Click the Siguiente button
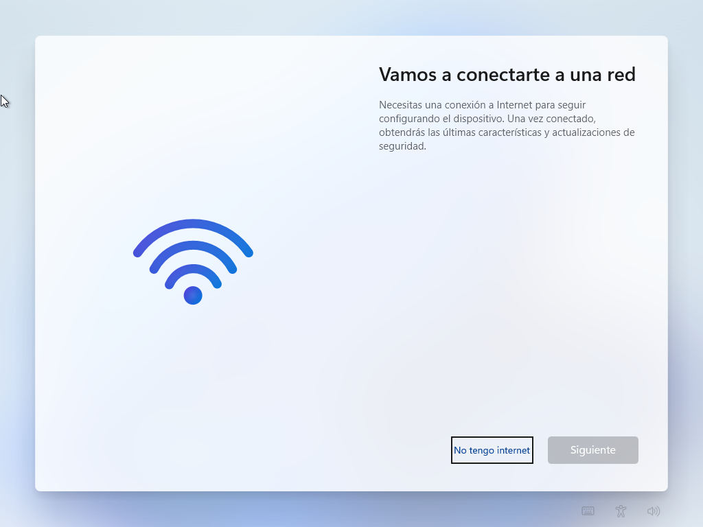Image resolution: width=703 pixels, height=527 pixels. (x=592, y=450)
